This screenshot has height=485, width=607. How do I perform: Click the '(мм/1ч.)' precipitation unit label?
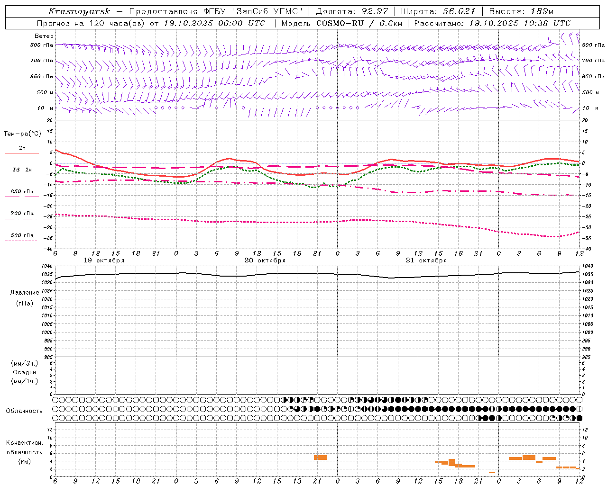[25, 381]
